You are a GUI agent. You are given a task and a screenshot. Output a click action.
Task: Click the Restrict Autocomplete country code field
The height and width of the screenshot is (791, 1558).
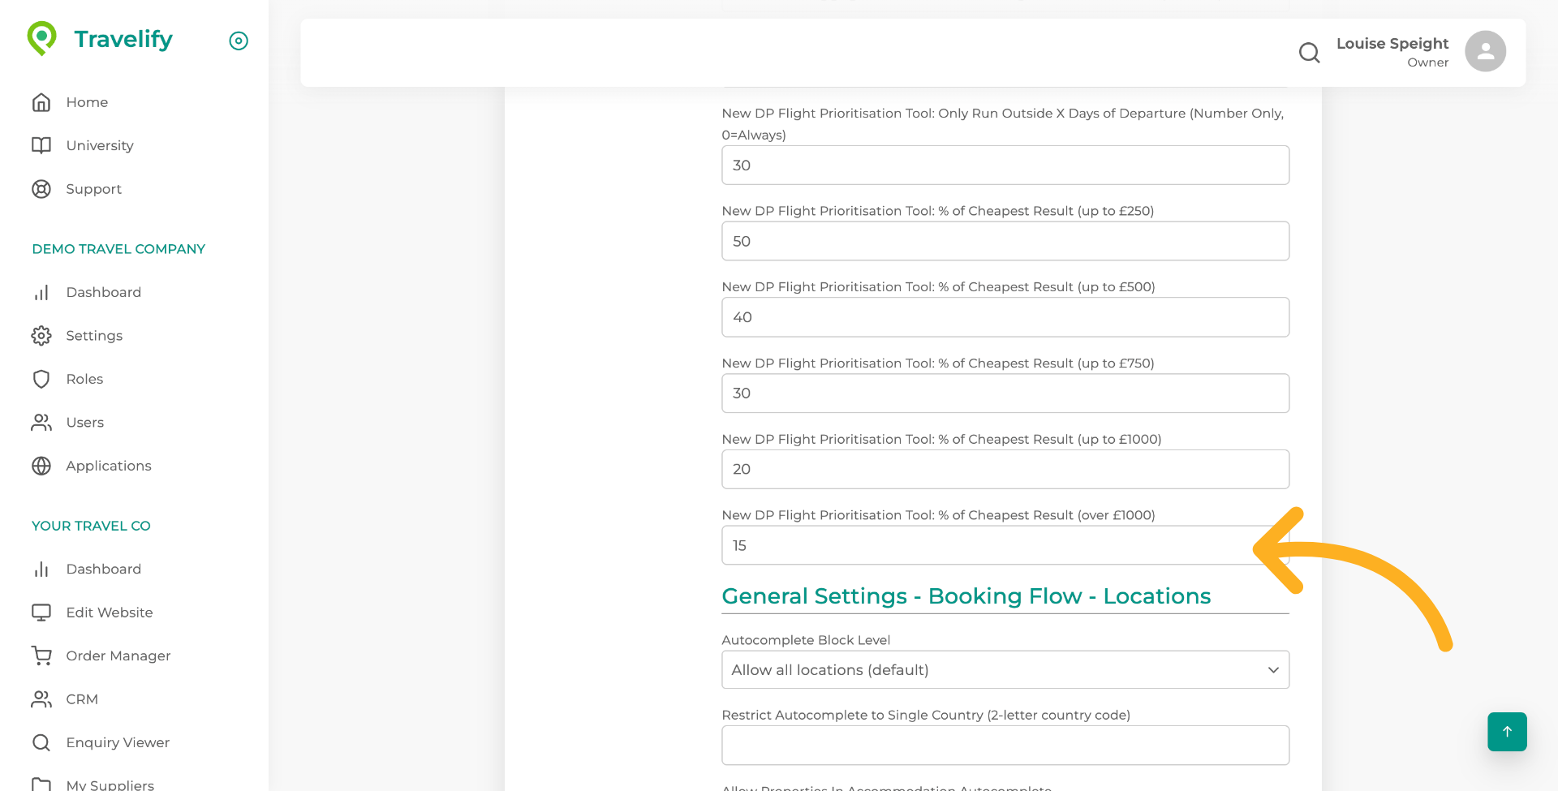pyautogui.click(x=1005, y=745)
